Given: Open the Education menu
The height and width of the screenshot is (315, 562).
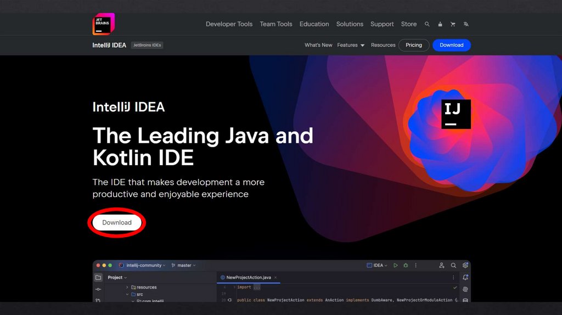Looking at the screenshot, I should [x=314, y=24].
